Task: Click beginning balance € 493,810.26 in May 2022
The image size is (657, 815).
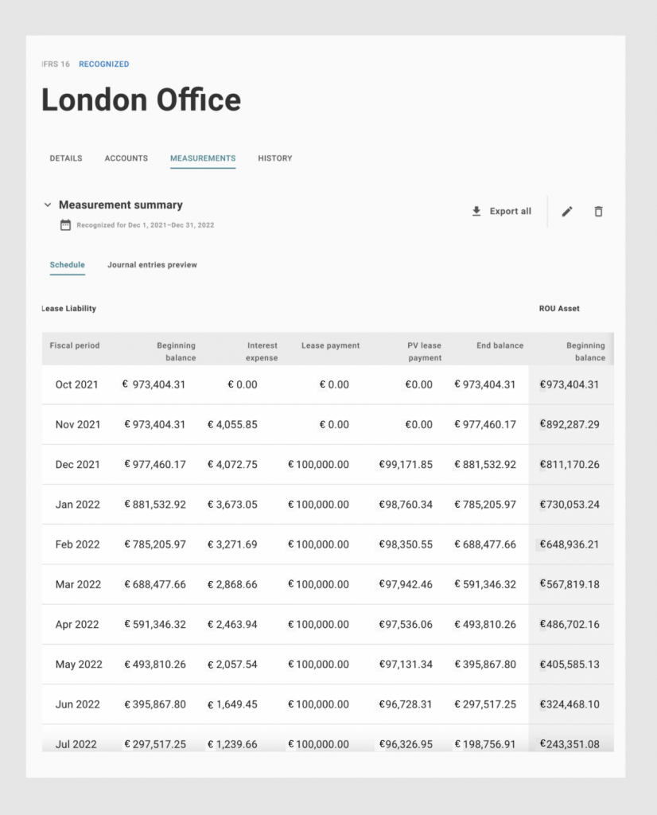Action: [155, 665]
